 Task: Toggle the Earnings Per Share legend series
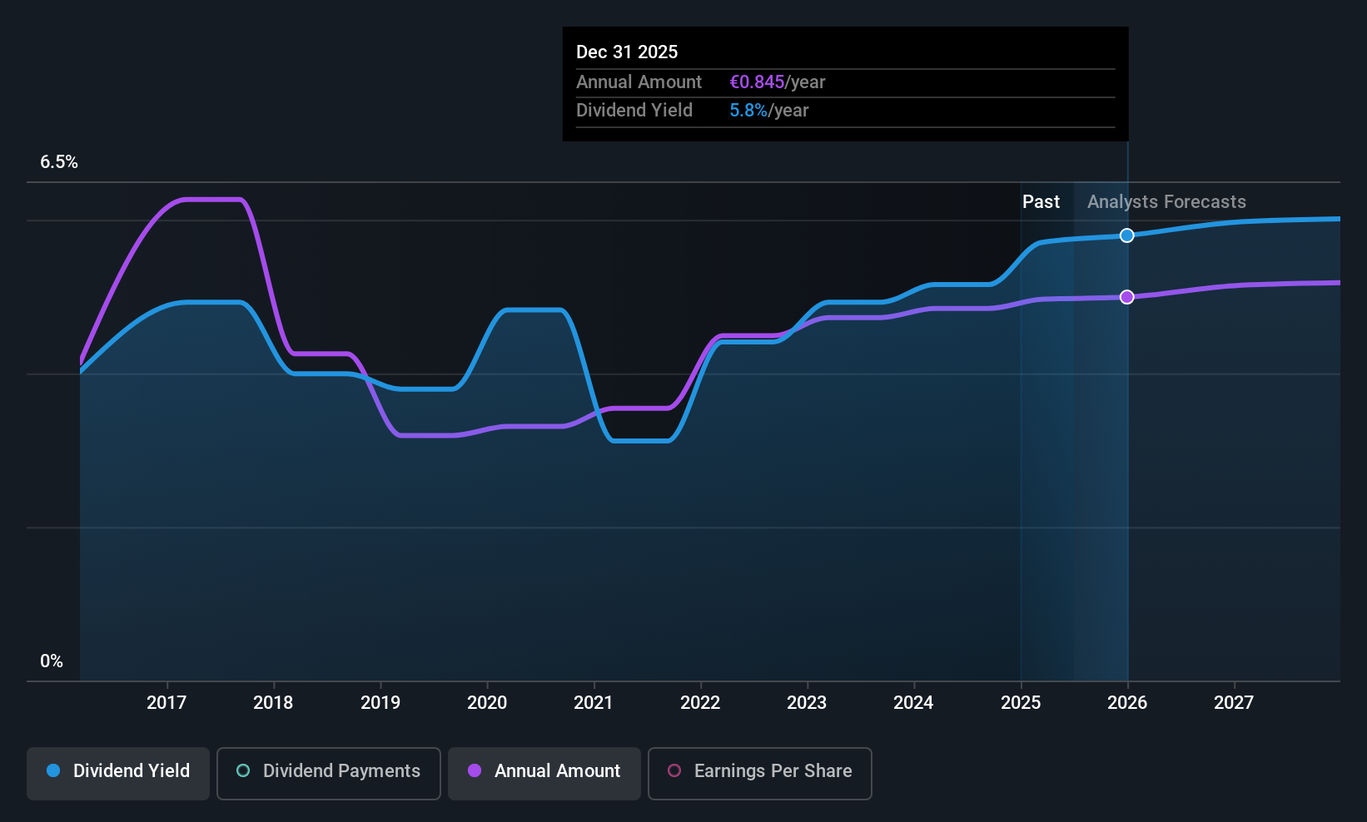point(759,774)
